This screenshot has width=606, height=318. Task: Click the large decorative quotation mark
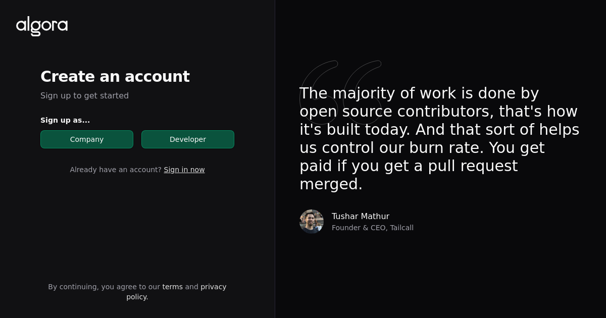[x=341, y=92]
